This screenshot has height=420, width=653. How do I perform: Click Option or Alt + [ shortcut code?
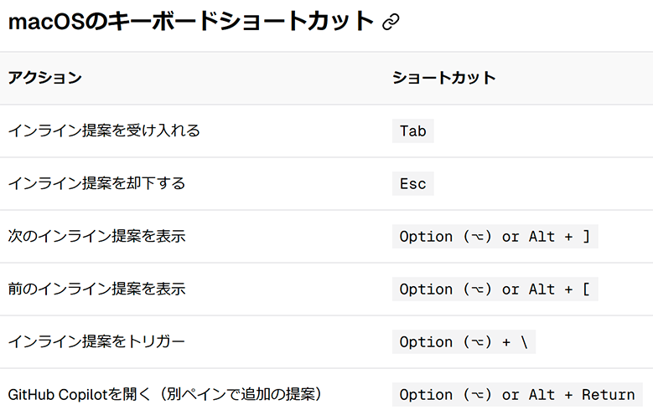click(x=495, y=289)
